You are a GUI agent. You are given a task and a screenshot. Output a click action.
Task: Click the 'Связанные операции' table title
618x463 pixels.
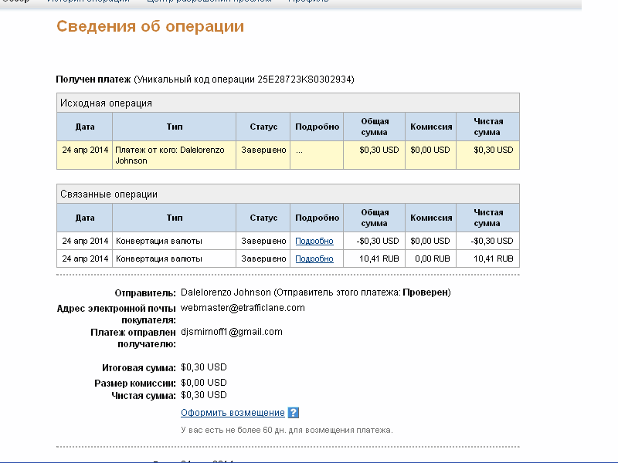(x=109, y=194)
